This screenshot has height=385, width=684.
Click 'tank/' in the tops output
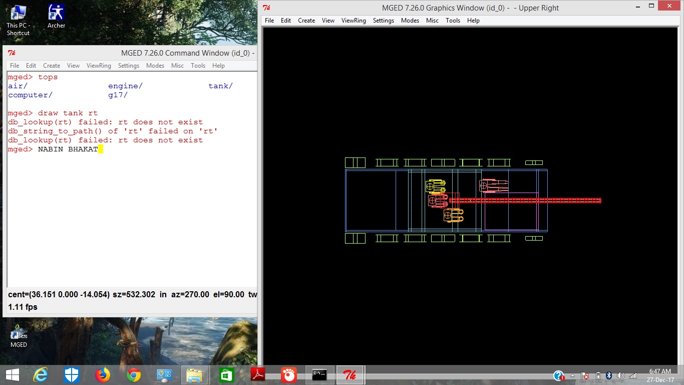coord(221,86)
